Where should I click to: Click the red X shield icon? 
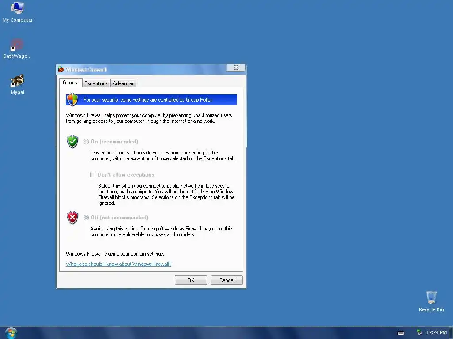pos(73,217)
